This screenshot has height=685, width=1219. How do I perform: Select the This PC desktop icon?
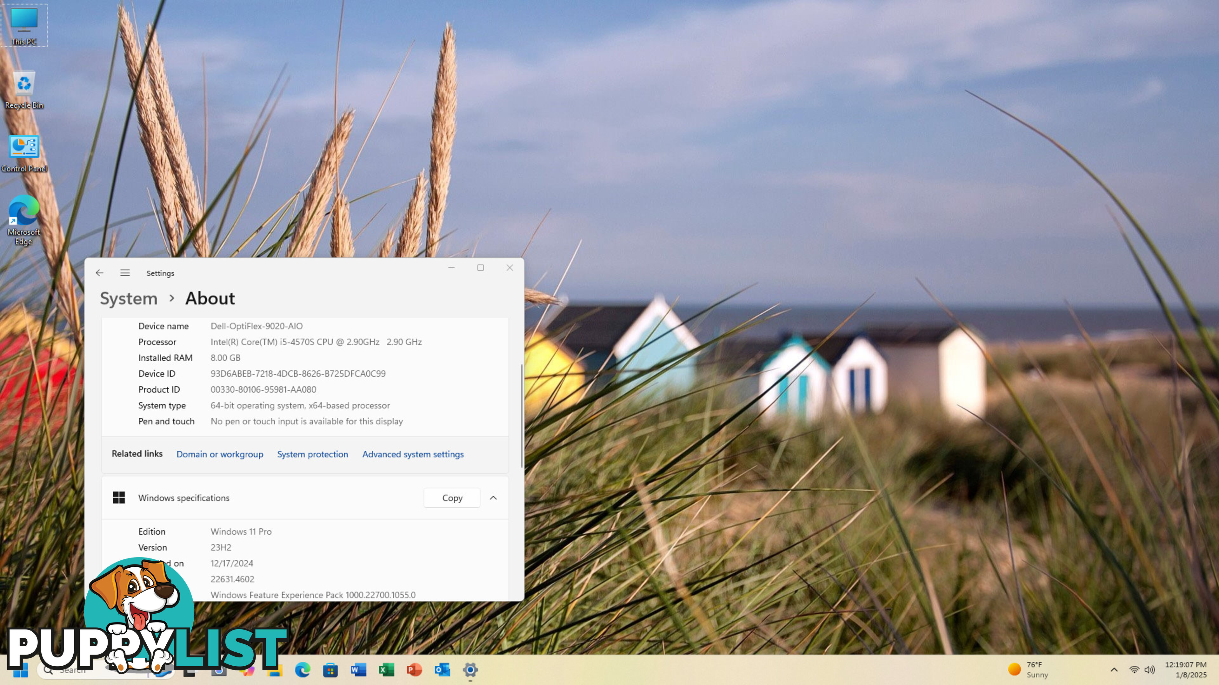click(x=24, y=26)
